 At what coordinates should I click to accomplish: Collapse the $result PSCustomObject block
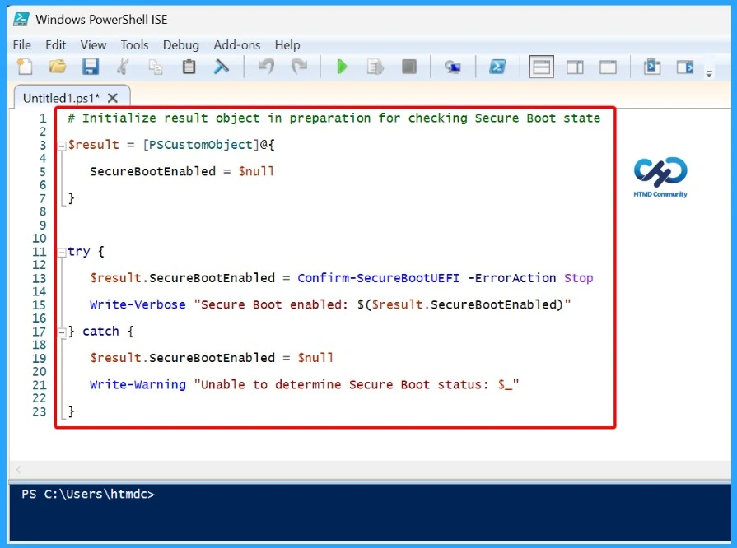click(61, 145)
